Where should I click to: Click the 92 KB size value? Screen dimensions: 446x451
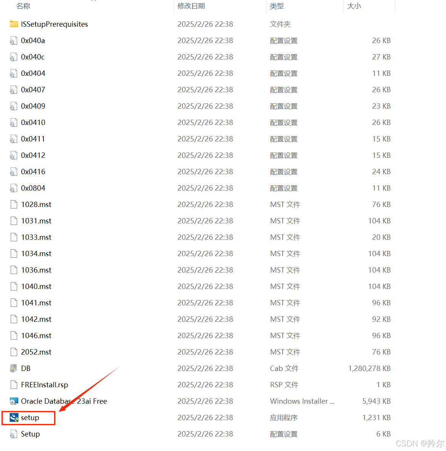381,319
